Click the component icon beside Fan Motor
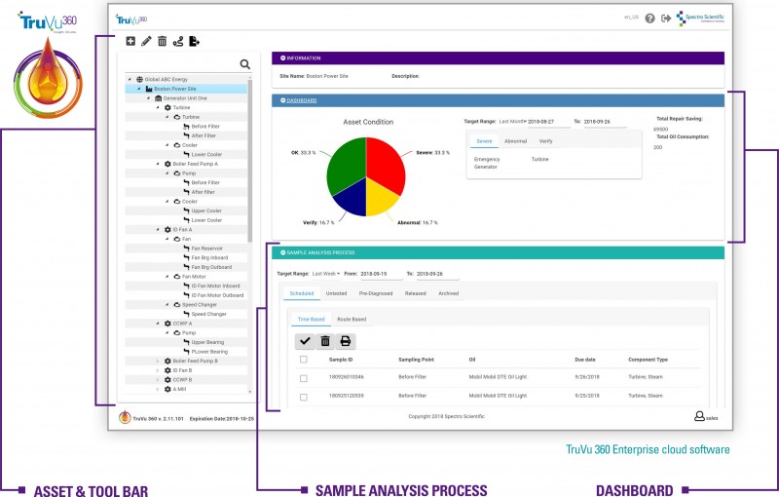This screenshot has height=497, width=779. [177, 277]
